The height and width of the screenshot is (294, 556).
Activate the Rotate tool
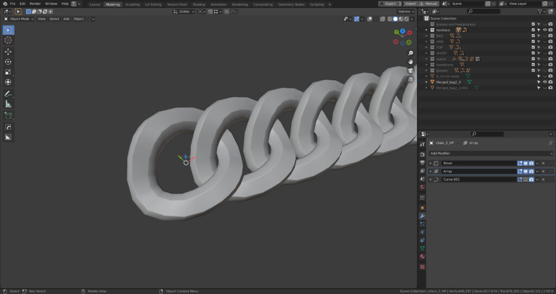coord(8,62)
